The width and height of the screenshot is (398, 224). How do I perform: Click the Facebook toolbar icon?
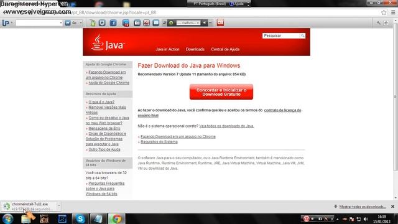pos(113,23)
